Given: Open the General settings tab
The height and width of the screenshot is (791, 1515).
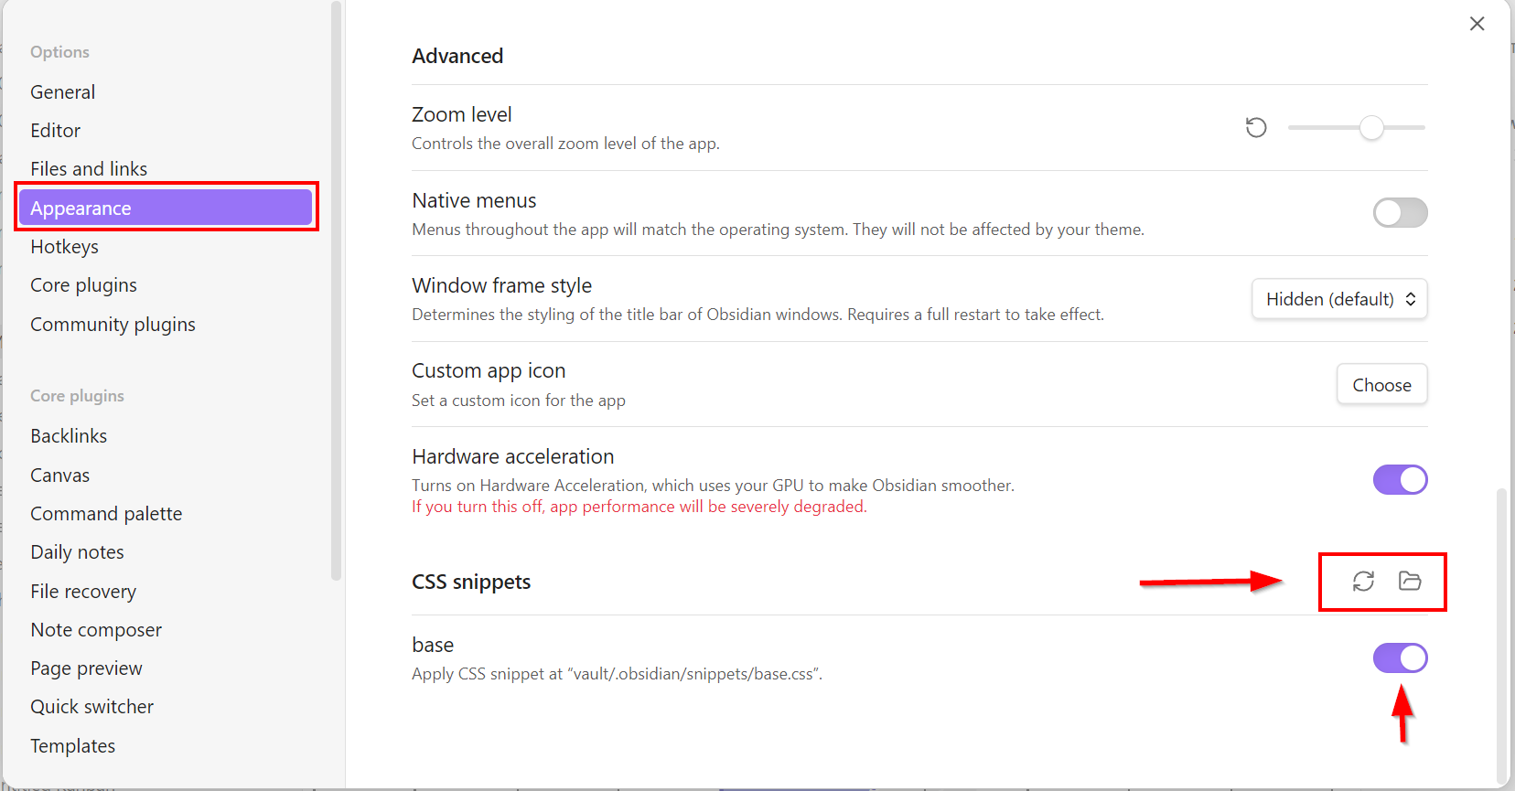Looking at the screenshot, I should (62, 92).
